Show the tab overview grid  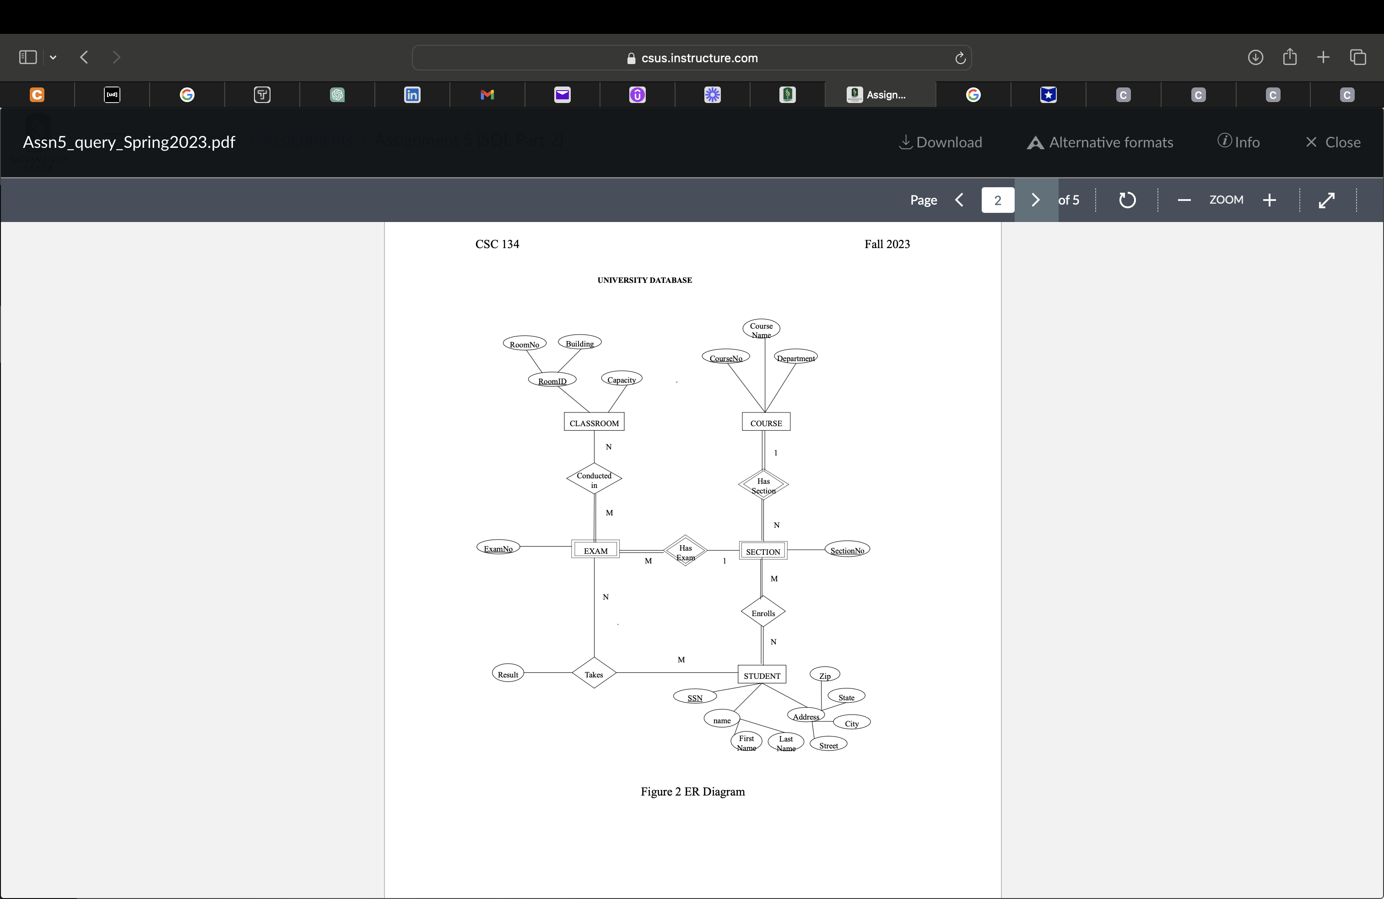pos(1358,57)
